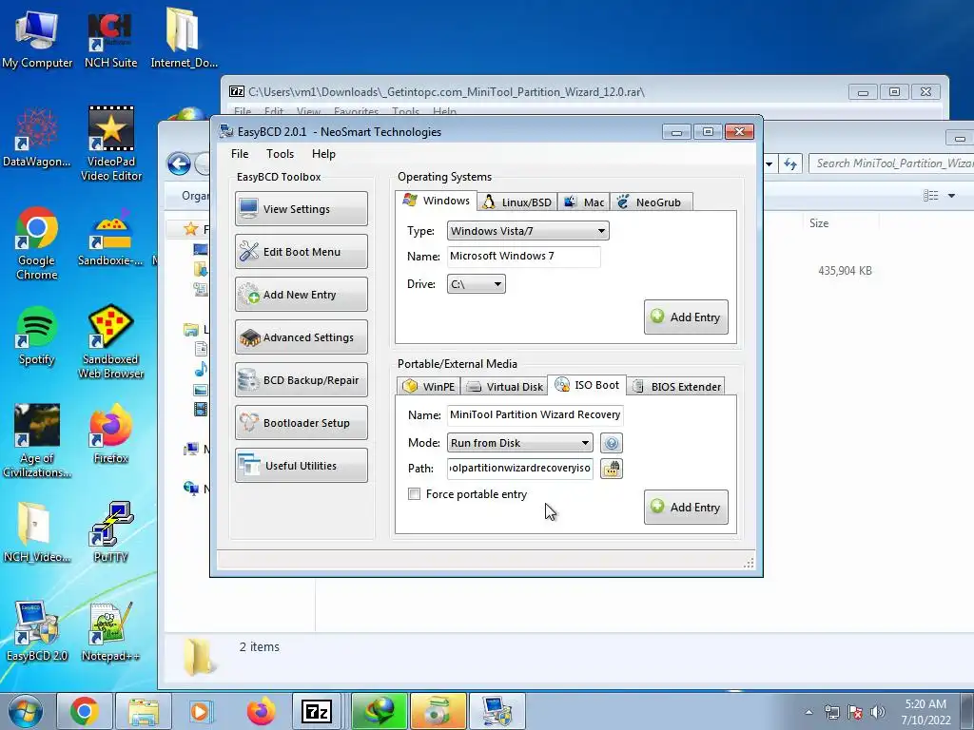
Task: Click the EasyBCD taskbar button
Action: click(497, 711)
